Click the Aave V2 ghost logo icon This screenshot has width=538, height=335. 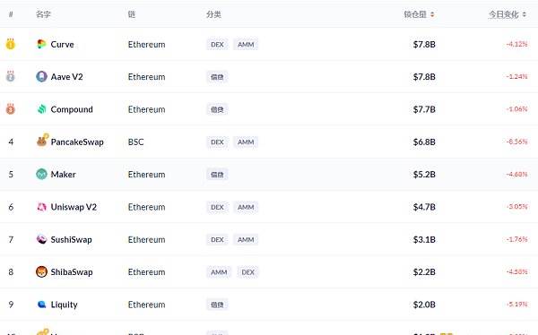coord(41,76)
